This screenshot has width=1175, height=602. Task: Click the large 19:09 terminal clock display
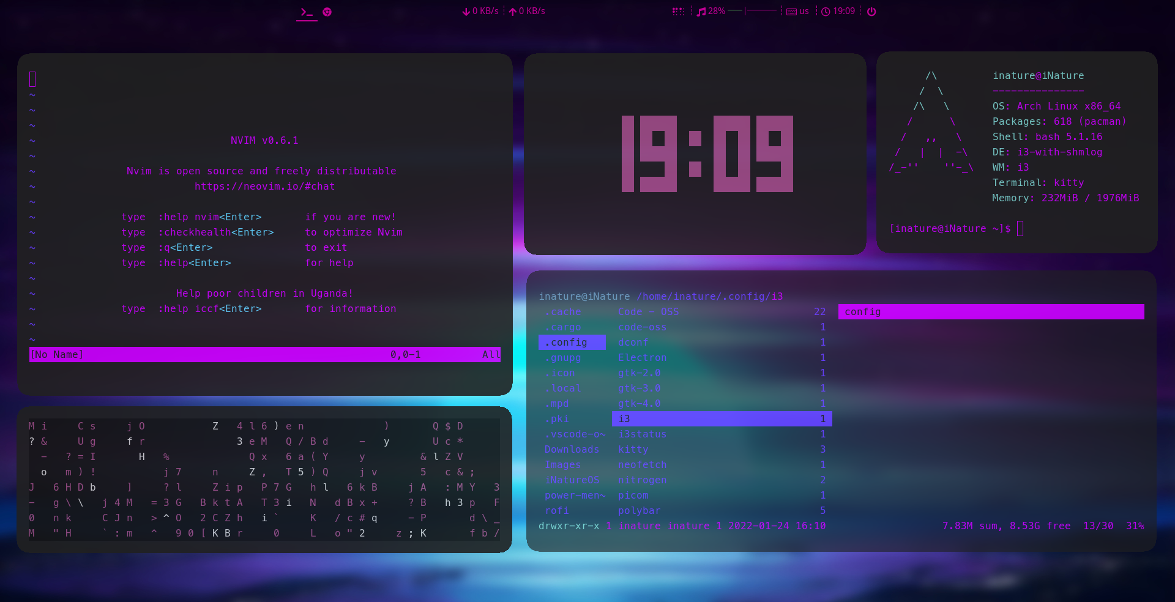[x=707, y=154]
